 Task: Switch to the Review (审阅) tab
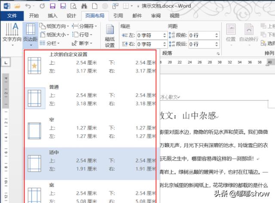(x=156, y=16)
